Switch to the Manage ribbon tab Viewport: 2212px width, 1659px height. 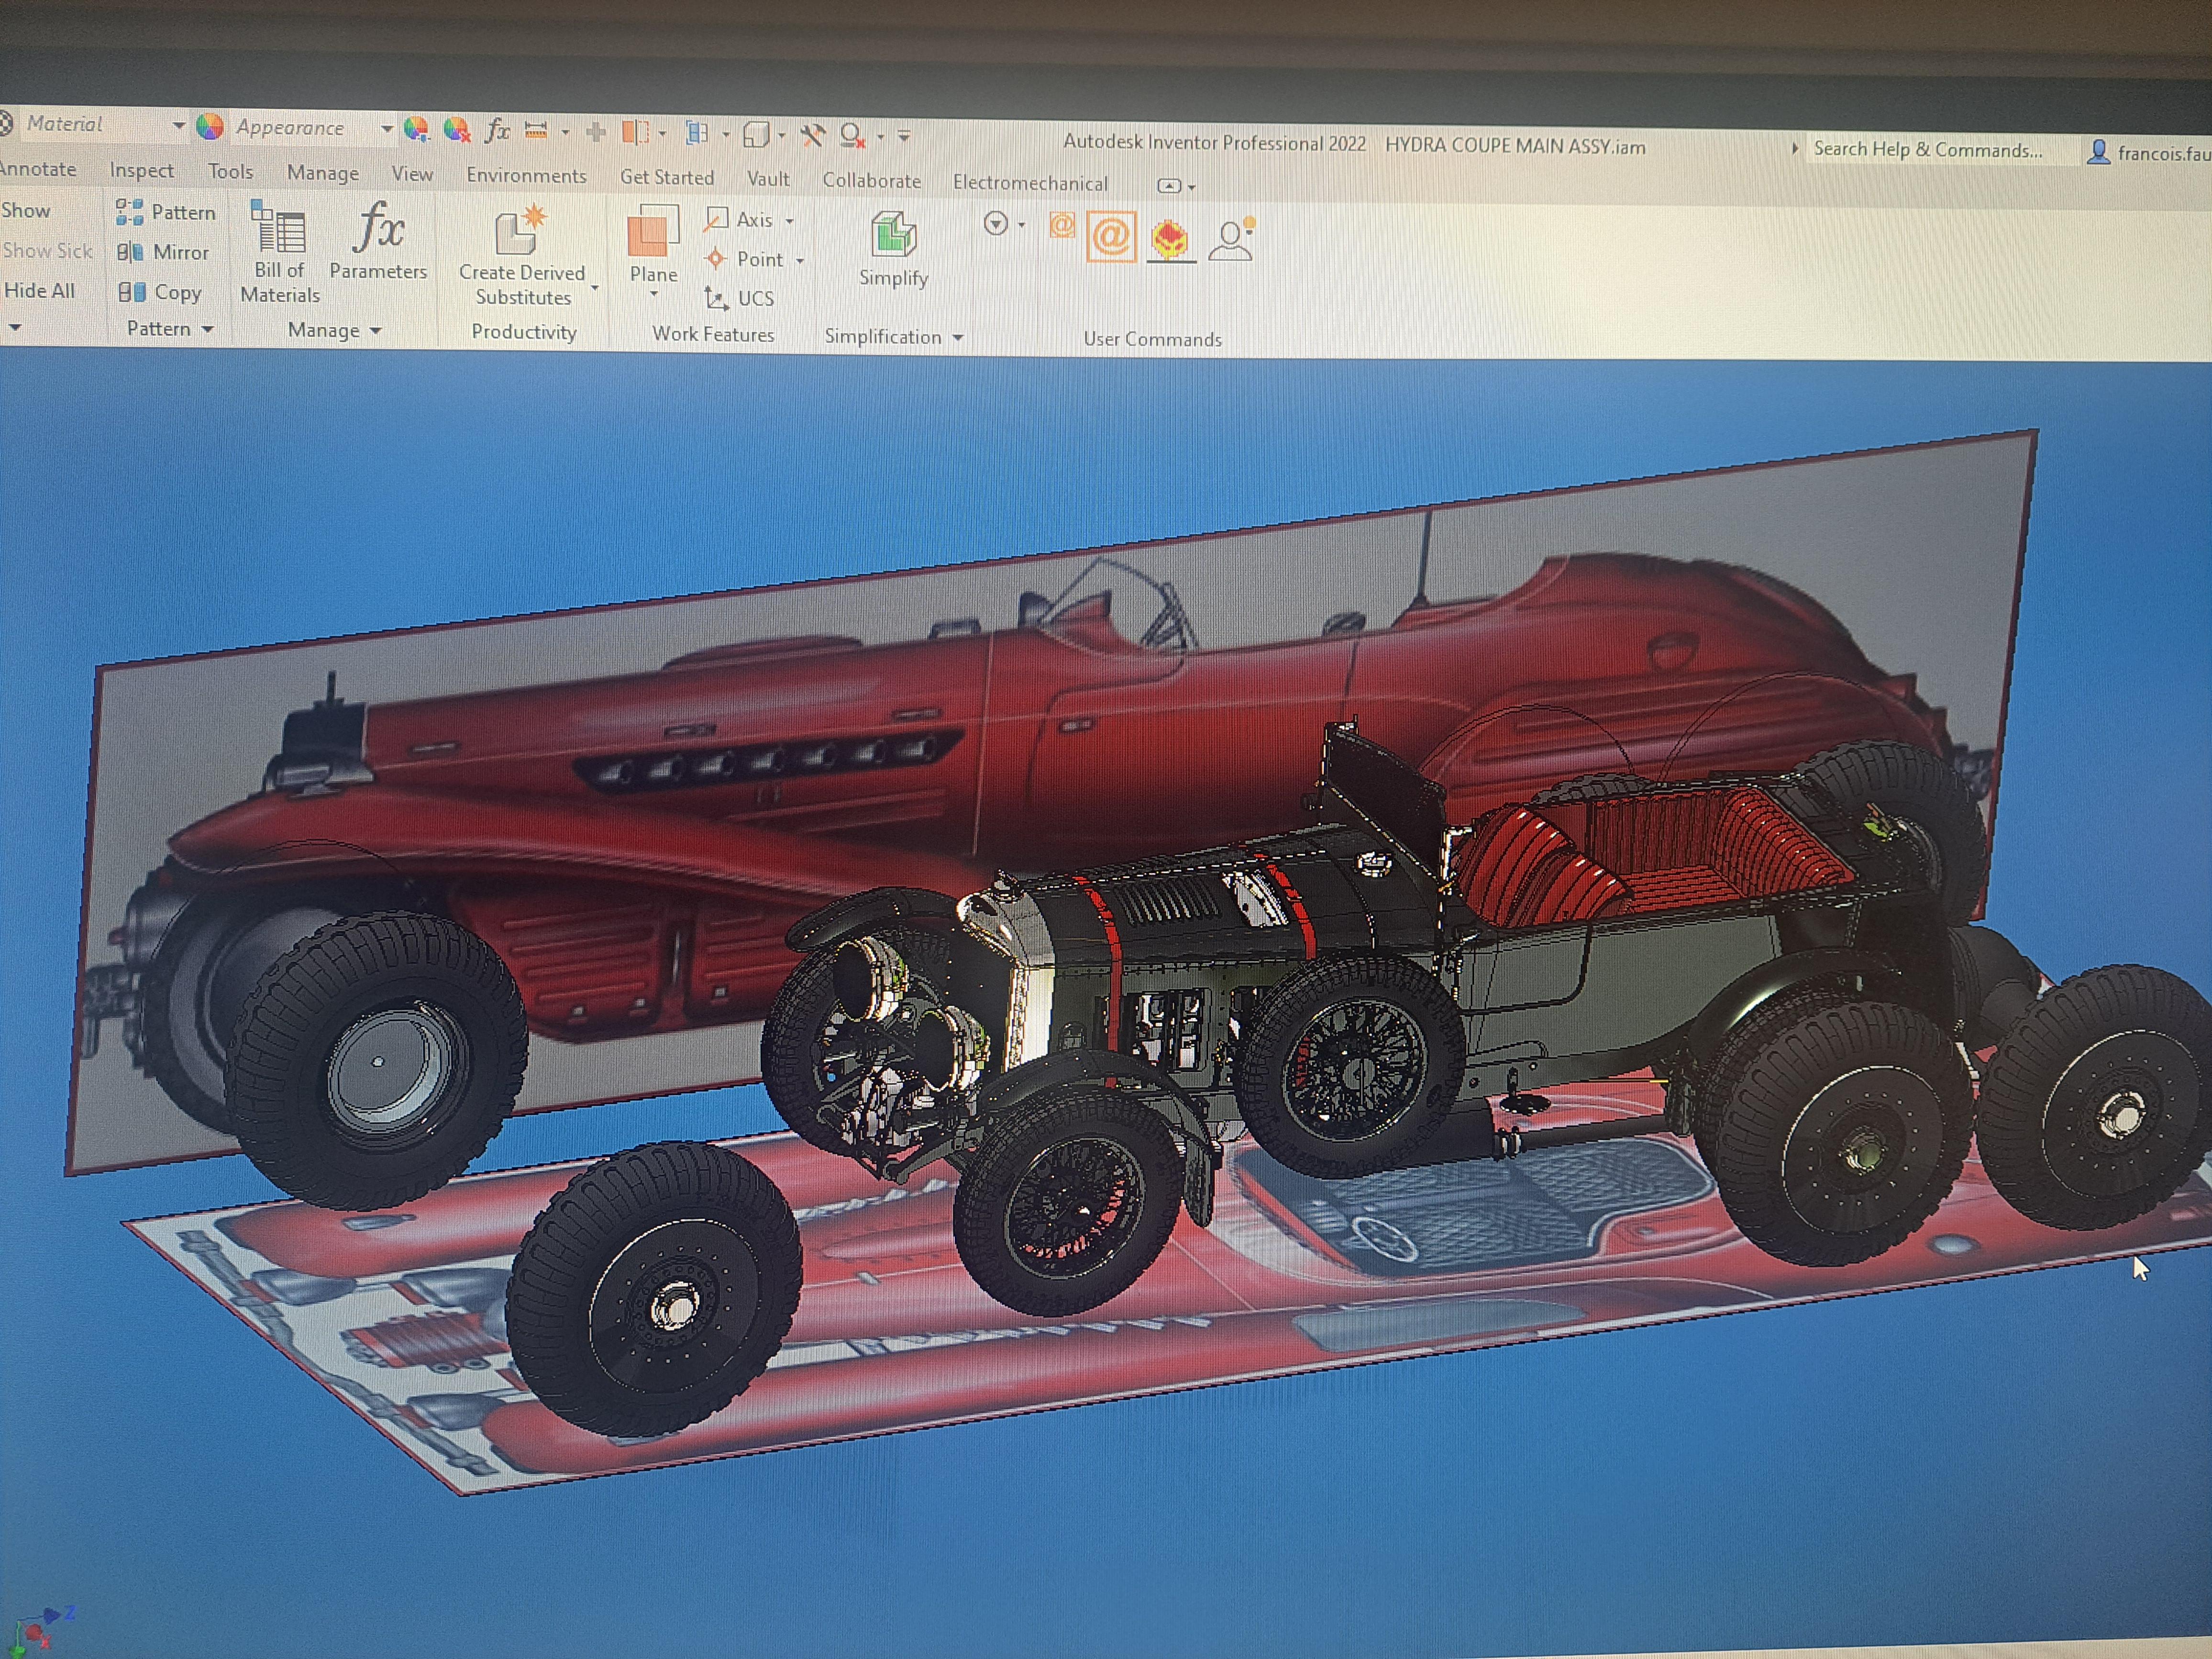[323, 173]
